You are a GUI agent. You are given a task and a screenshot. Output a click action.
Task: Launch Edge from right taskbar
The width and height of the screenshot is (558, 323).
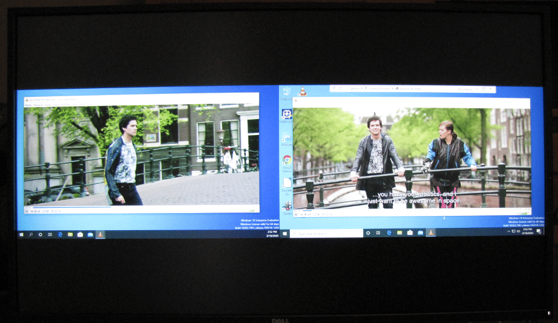(389, 233)
